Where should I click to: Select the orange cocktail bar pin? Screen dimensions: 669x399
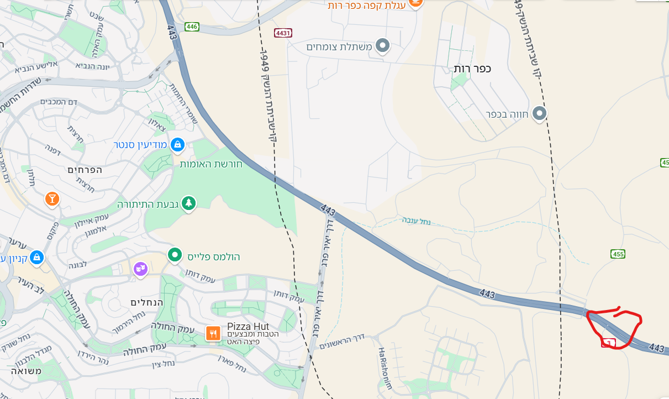pyautogui.click(x=52, y=199)
